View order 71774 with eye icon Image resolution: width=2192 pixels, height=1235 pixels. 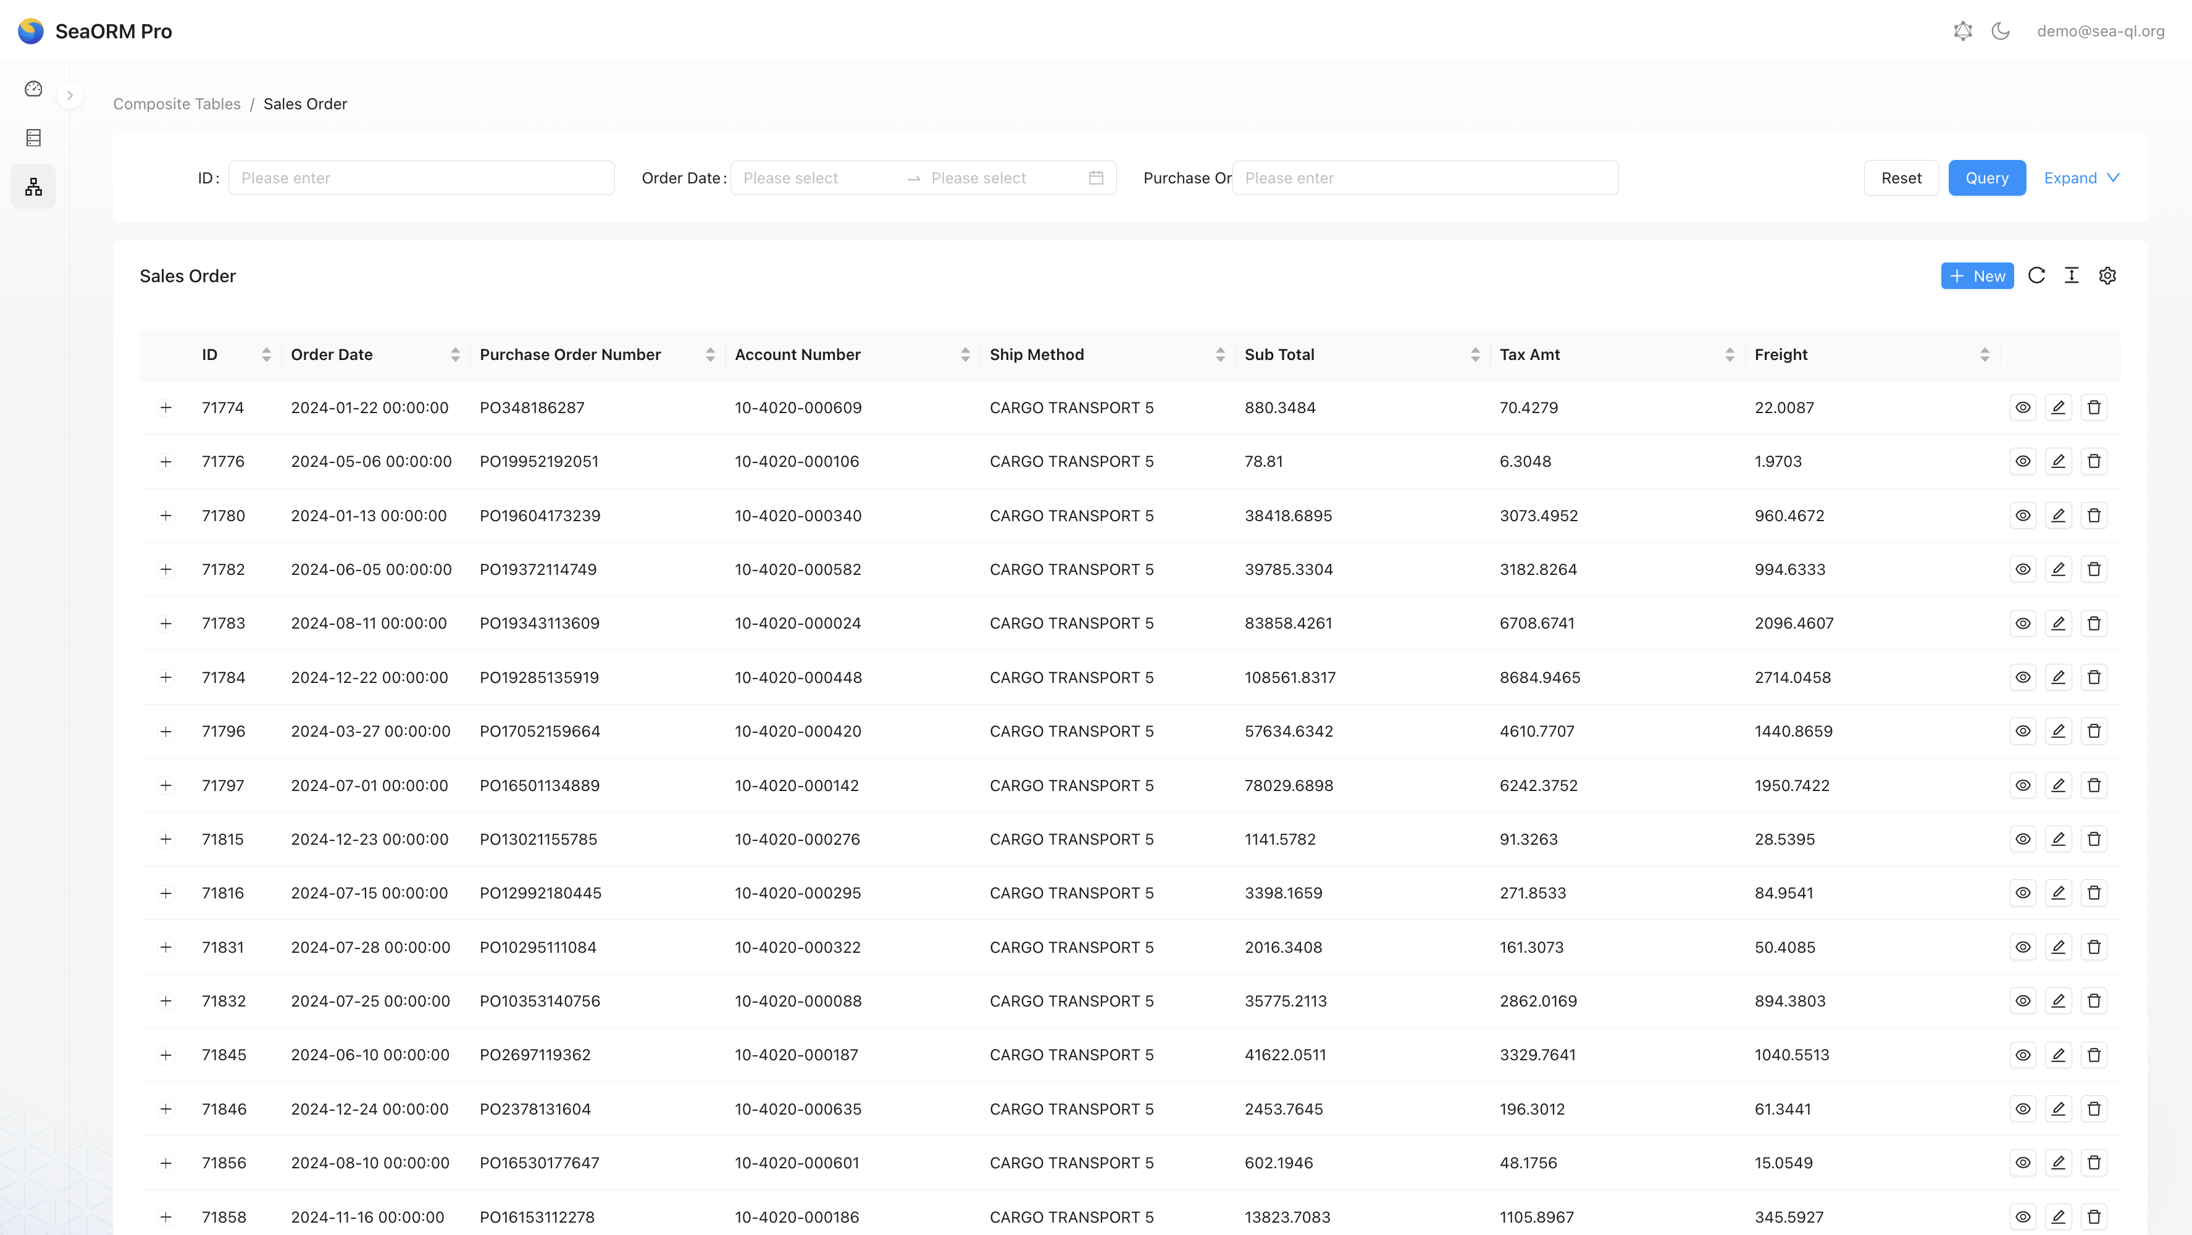pyautogui.click(x=2023, y=408)
